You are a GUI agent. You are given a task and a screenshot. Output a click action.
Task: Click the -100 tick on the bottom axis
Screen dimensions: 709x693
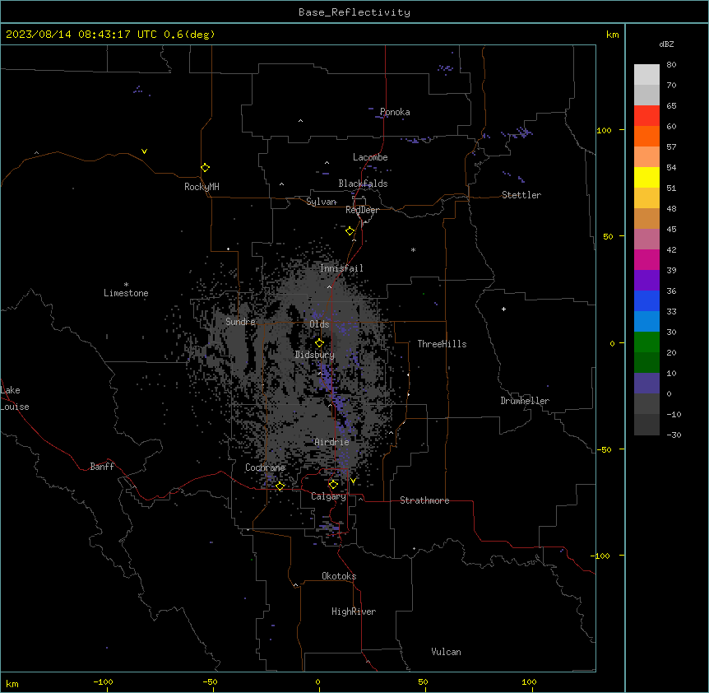click(103, 681)
